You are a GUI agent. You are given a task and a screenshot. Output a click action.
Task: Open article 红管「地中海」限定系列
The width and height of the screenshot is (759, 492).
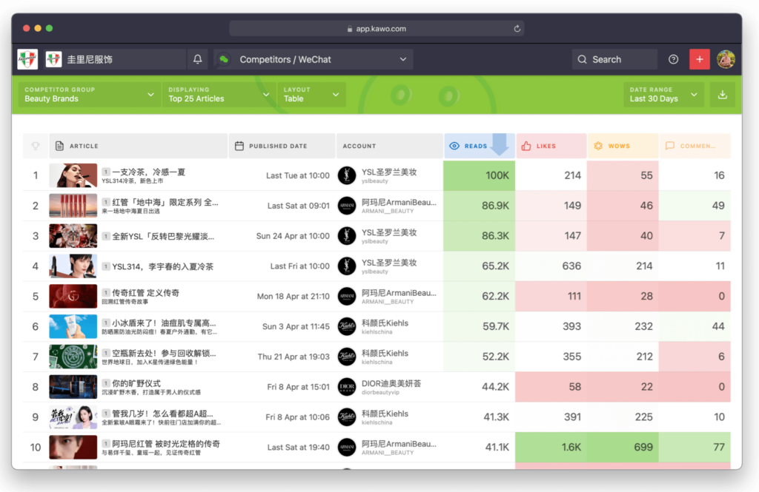165,203
